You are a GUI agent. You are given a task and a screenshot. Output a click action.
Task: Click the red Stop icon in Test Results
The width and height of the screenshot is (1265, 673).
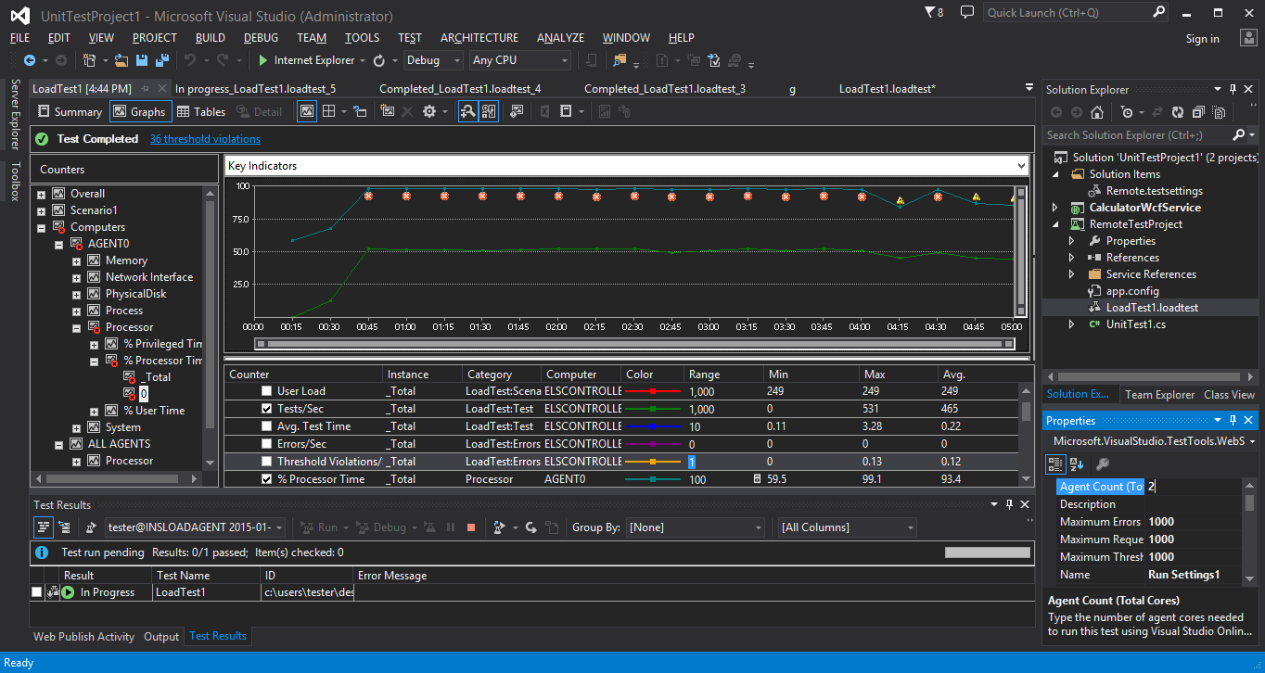tap(471, 527)
